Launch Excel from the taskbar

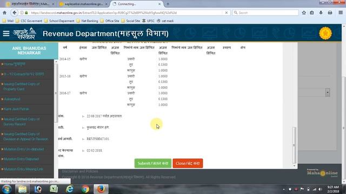point(54,189)
